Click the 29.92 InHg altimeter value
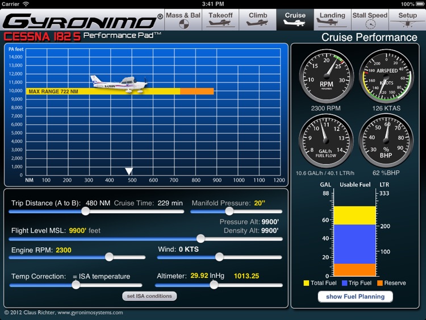426x320 pixels. point(207,276)
